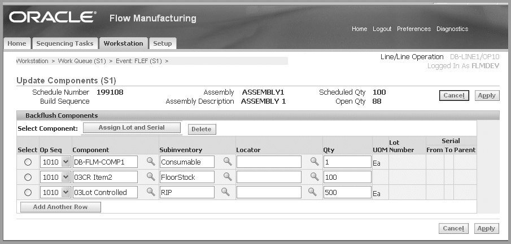Open Op Seq dropdown for 03Lot Controlled

[55, 192]
